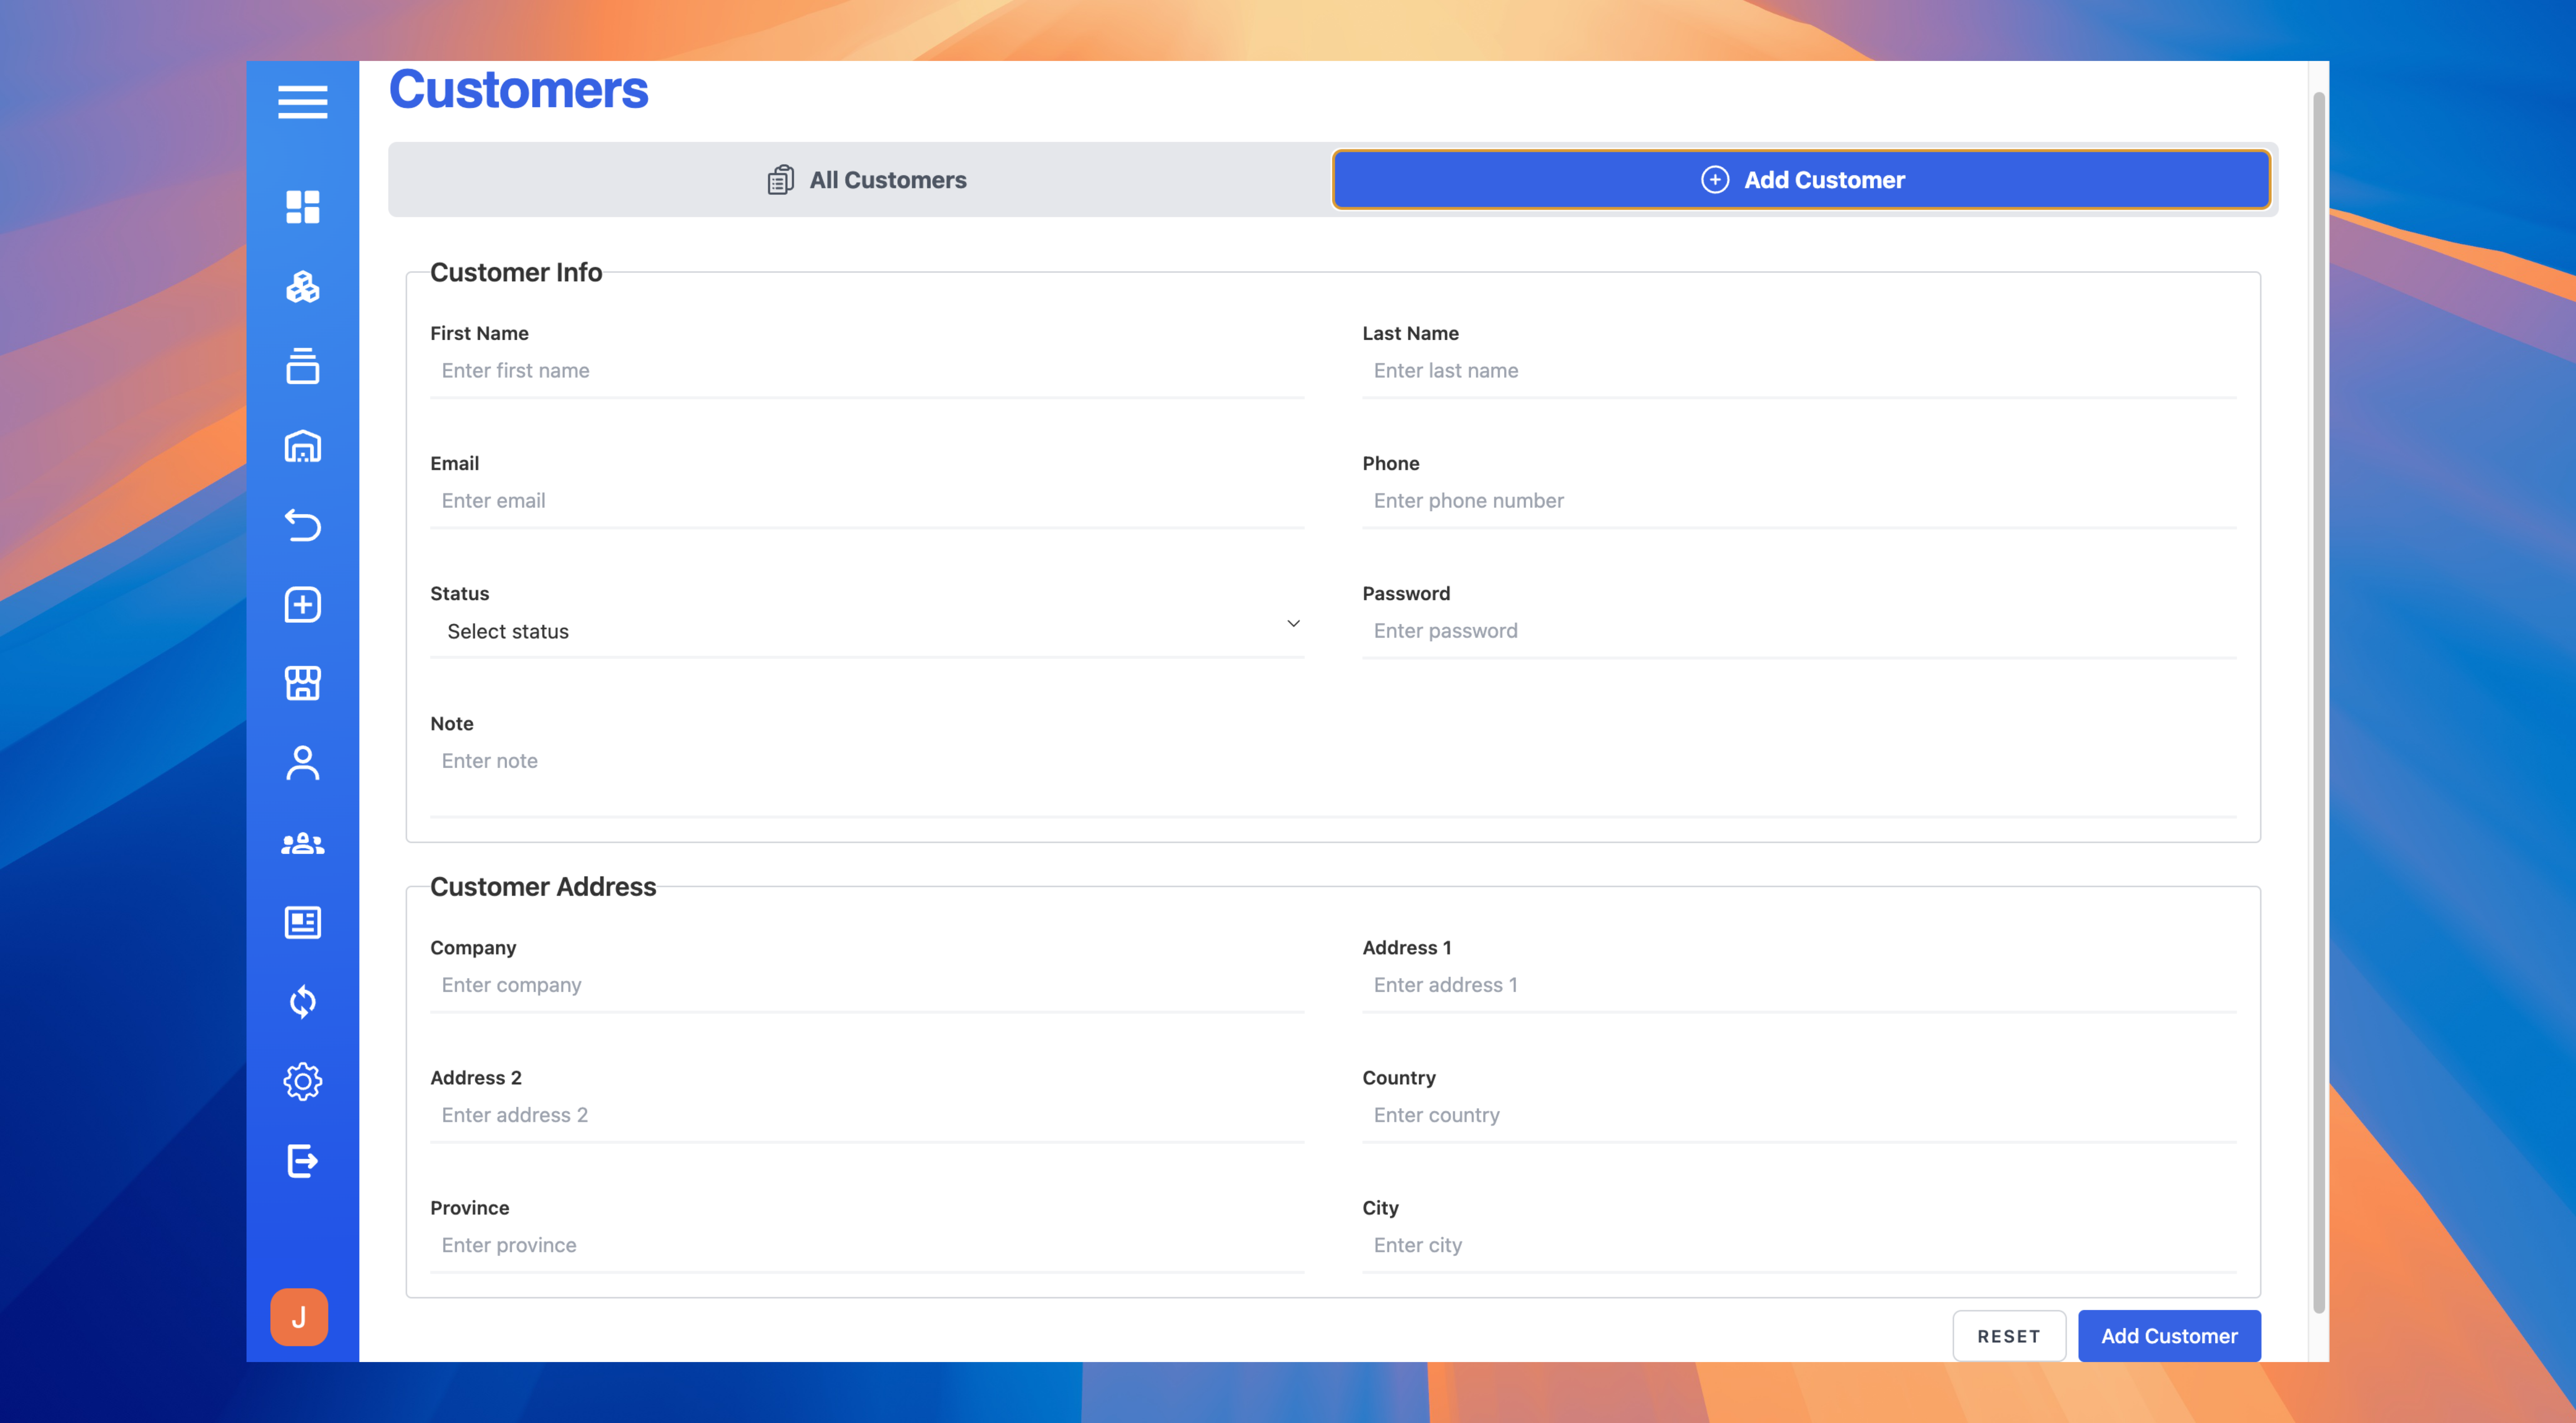Image resolution: width=2576 pixels, height=1423 pixels.
Task: Open the user avatar J
Action: [x=299, y=1317]
